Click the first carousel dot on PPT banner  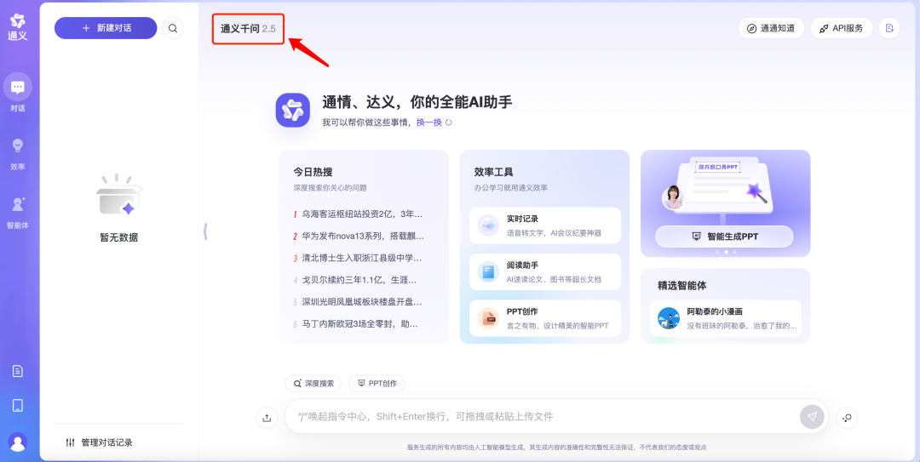coord(716,252)
